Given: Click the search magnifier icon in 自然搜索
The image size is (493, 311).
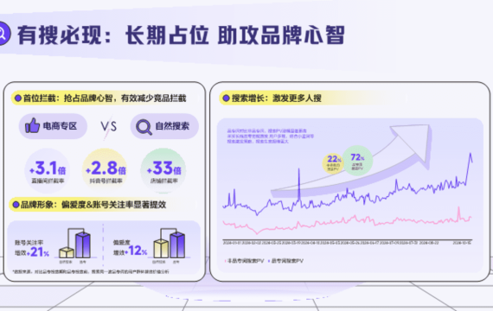Looking at the screenshot, I should click(144, 127).
